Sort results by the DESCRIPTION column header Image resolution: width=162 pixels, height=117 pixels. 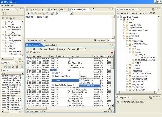tap(80, 56)
